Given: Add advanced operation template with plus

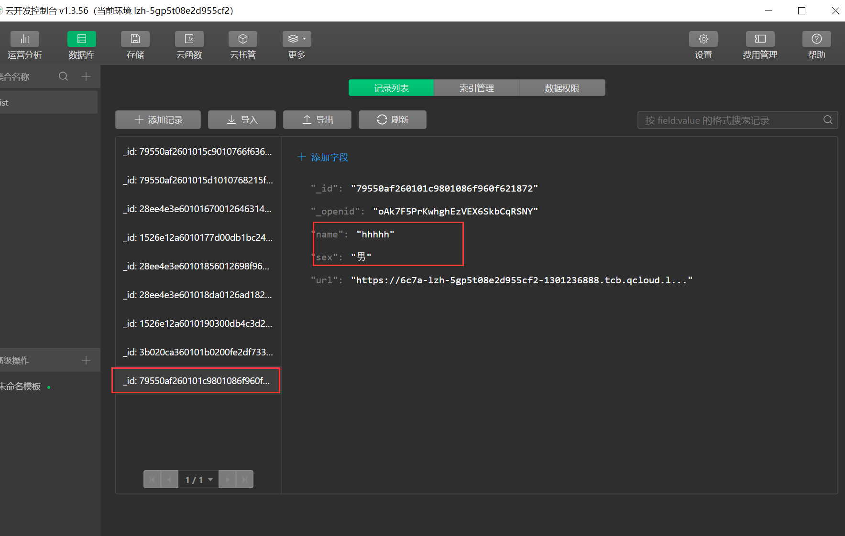Looking at the screenshot, I should (86, 360).
